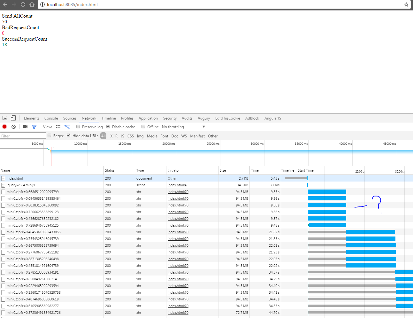Screen dimensions: 413x318
Task: Open the Audits tab
Action: pyautogui.click(x=187, y=118)
